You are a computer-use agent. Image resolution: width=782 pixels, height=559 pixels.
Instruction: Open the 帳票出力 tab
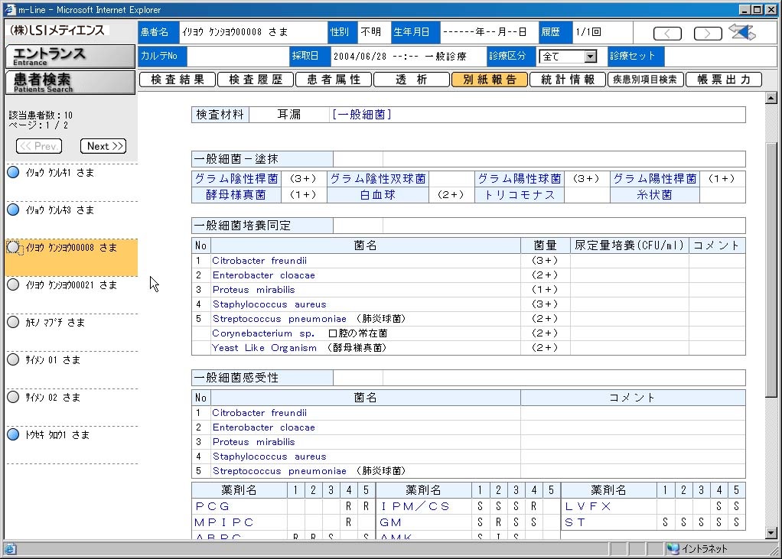724,80
